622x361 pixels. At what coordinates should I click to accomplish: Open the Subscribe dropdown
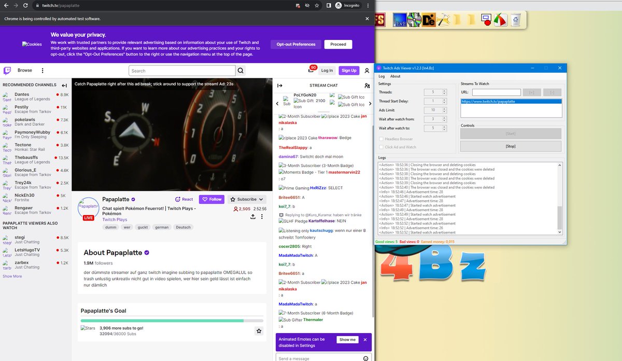247,199
